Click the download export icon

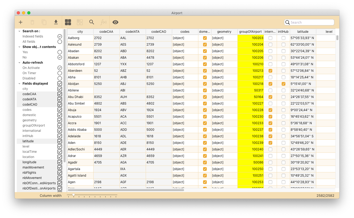coord(56,22)
